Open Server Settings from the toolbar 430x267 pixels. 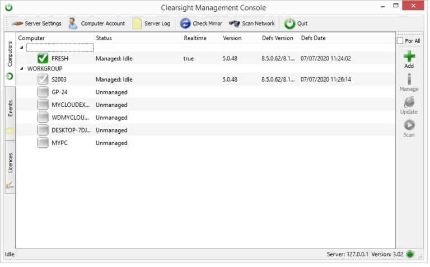pyautogui.click(x=37, y=24)
